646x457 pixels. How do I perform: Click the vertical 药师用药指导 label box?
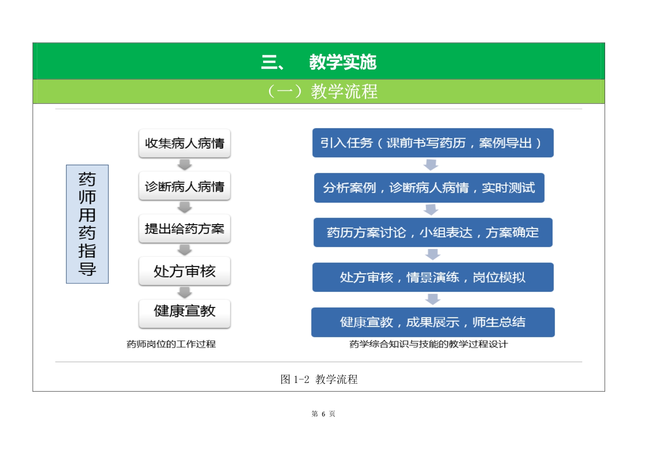coord(87,224)
